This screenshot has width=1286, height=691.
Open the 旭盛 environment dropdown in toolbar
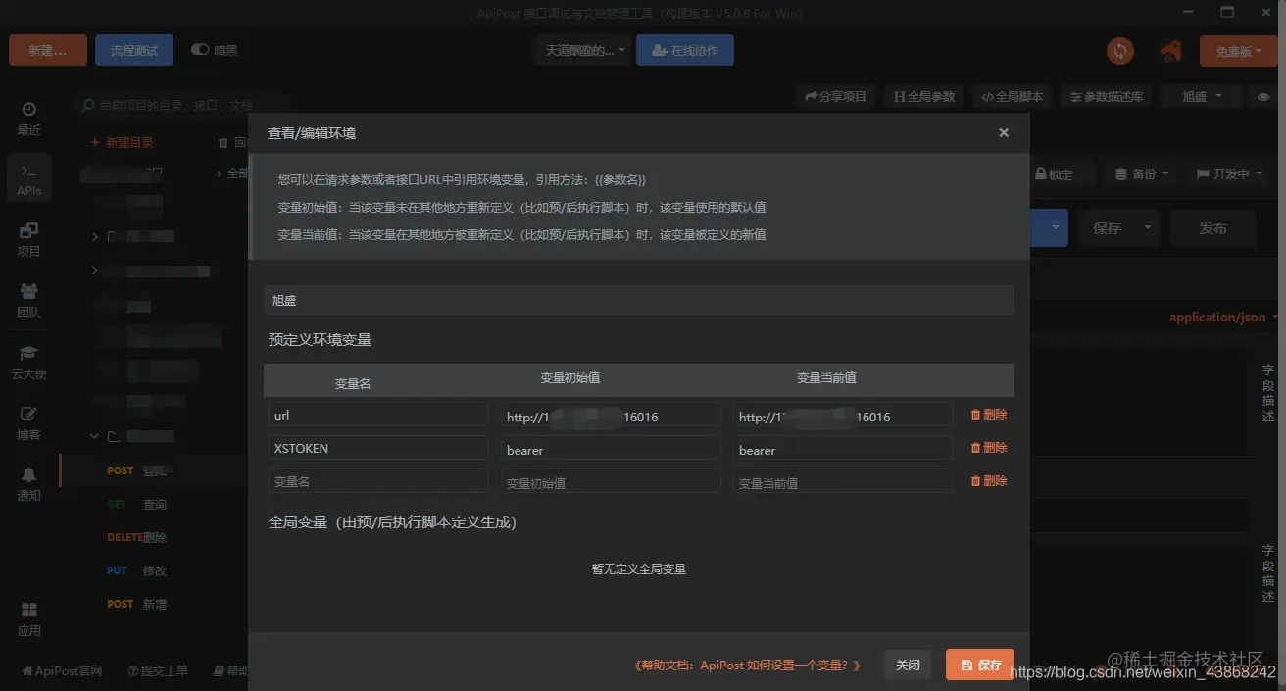click(x=1202, y=96)
